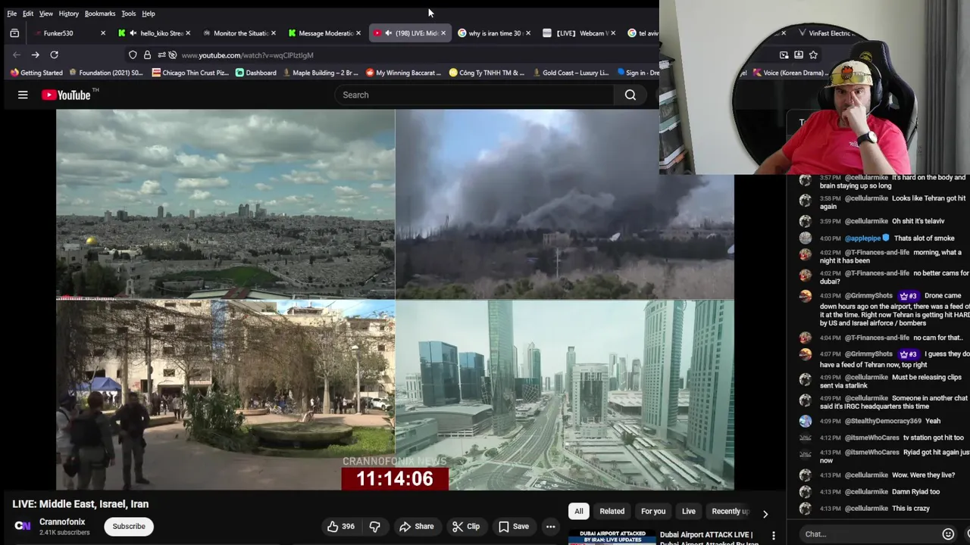Click into the YouTube search field

[474, 95]
